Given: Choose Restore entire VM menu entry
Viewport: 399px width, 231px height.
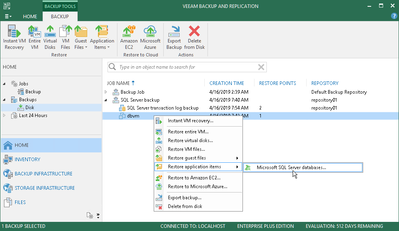Looking at the screenshot, I should click(x=198, y=132).
